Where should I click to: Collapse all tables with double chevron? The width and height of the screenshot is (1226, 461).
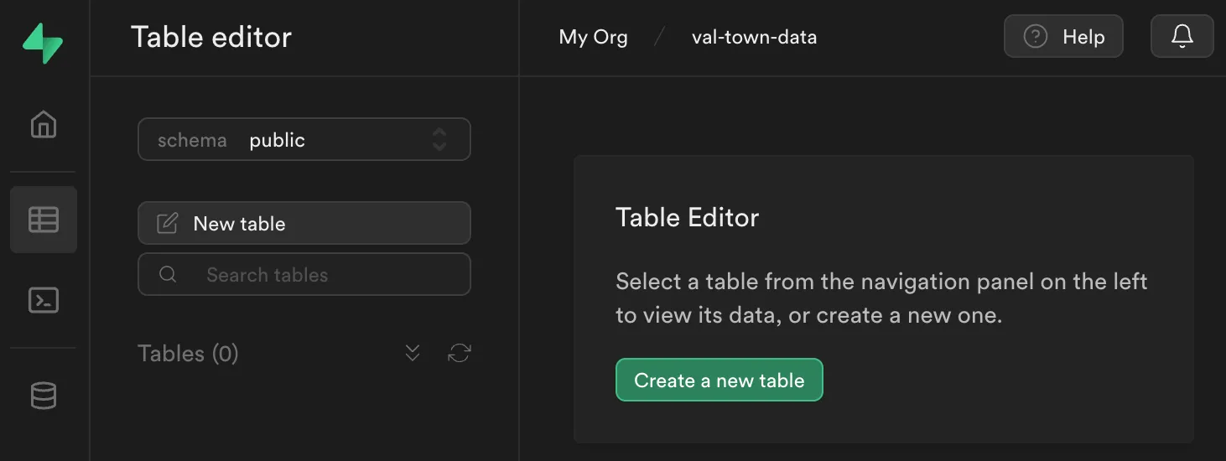pos(413,353)
